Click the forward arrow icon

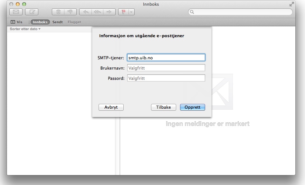point(109,12)
